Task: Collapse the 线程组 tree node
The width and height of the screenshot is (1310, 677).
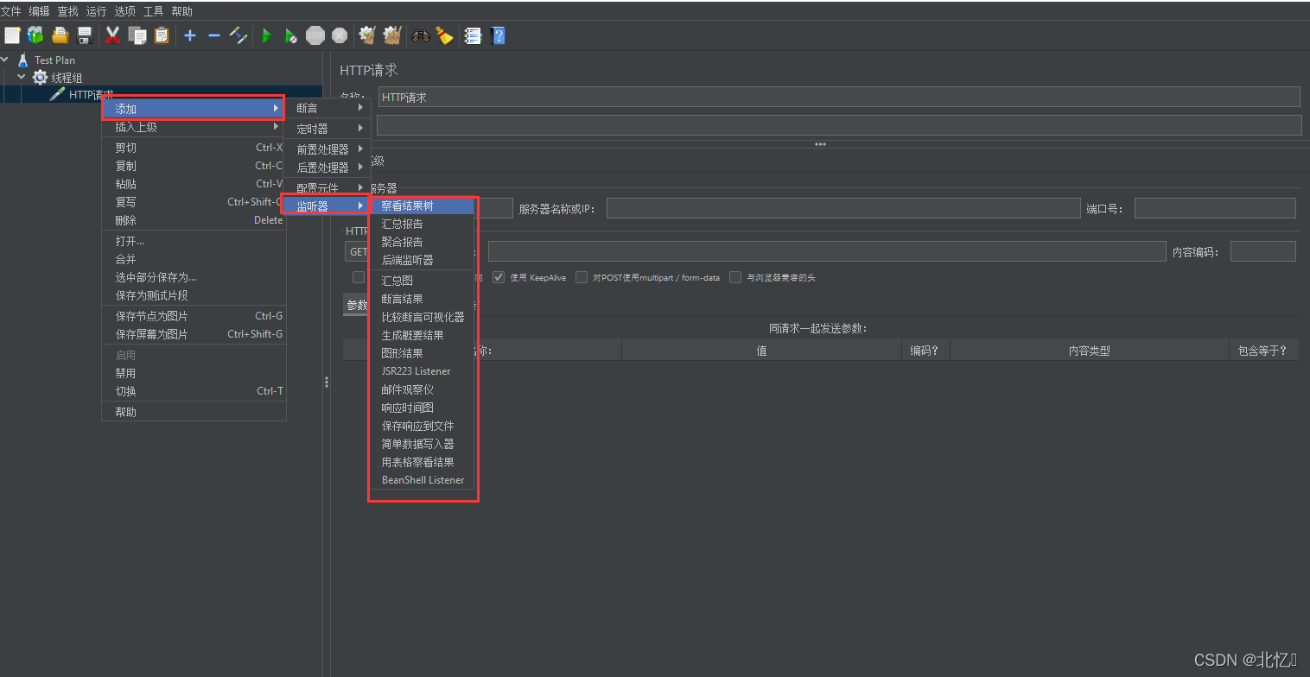Action: 22,78
